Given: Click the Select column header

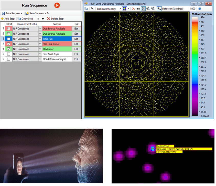Looking at the screenshot, I should pos(9,24).
